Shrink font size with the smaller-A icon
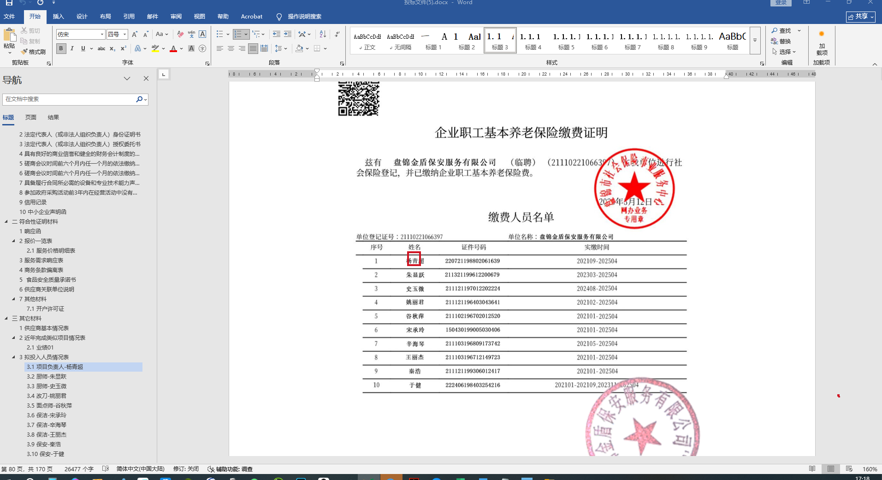The width and height of the screenshot is (882, 480). tap(146, 34)
